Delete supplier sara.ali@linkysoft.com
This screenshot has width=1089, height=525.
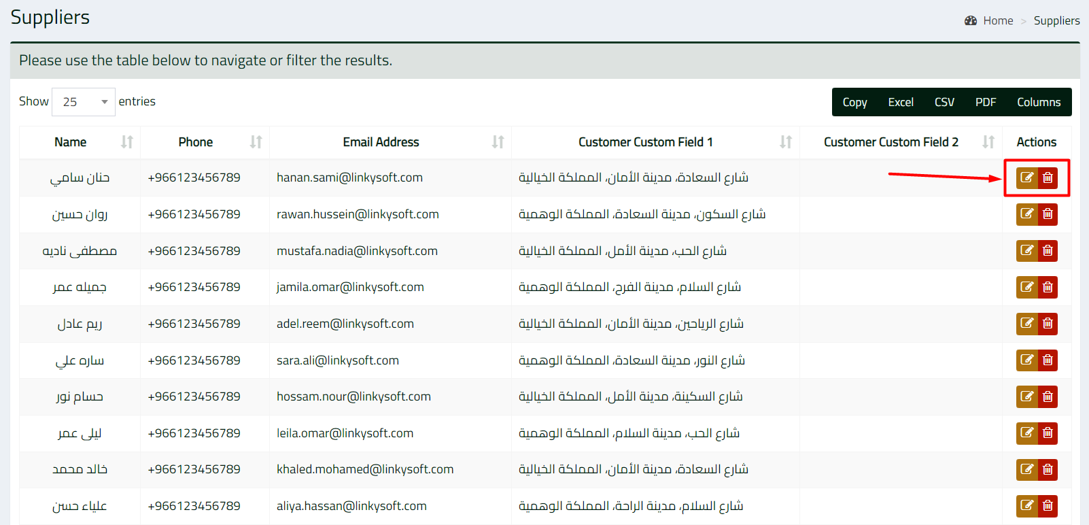pos(1048,360)
